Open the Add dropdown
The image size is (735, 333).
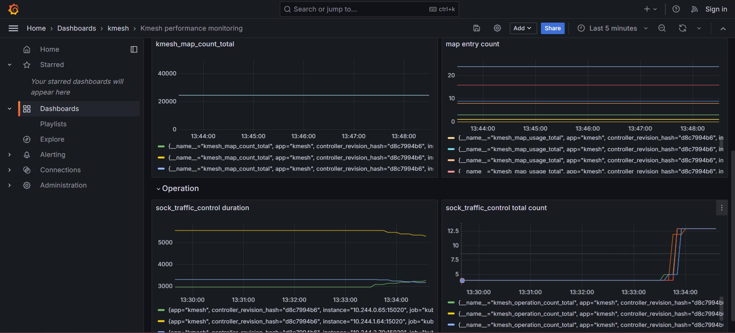523,28
